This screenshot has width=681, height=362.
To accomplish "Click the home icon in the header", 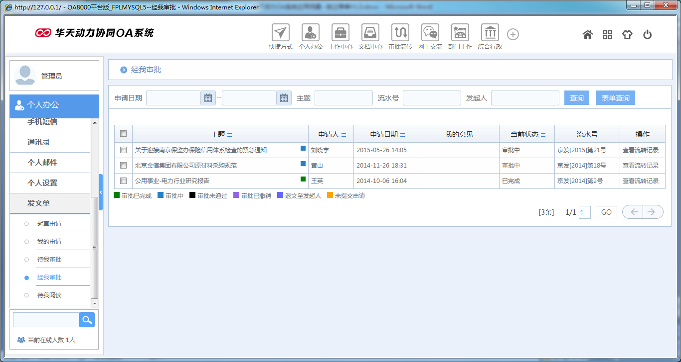I will coord(588,35).
